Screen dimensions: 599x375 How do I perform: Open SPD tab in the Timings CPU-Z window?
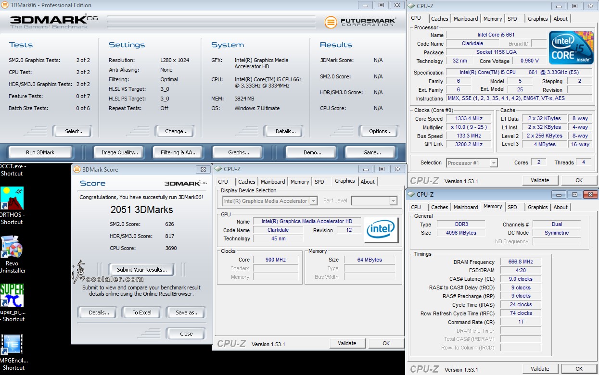(512, 207)
